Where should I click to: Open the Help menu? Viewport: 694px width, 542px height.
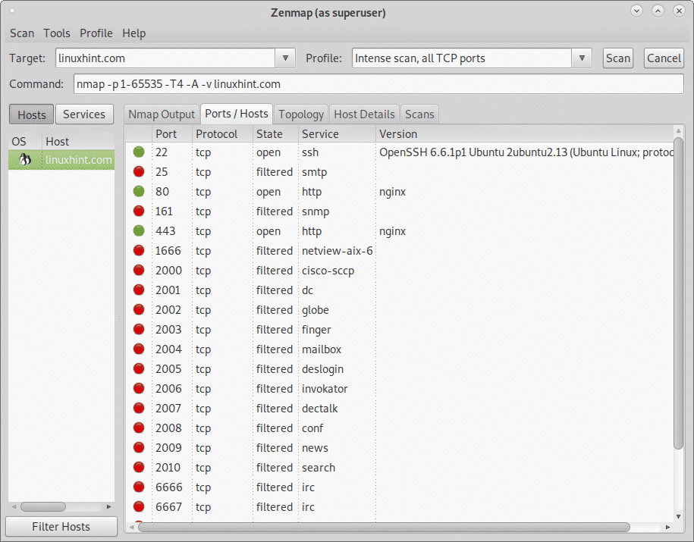pyautogui.click(x=134, y=33)
